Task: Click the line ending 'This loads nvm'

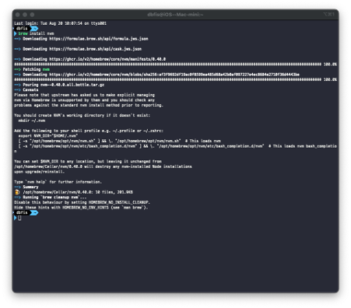Action: [x=120, y=141]
